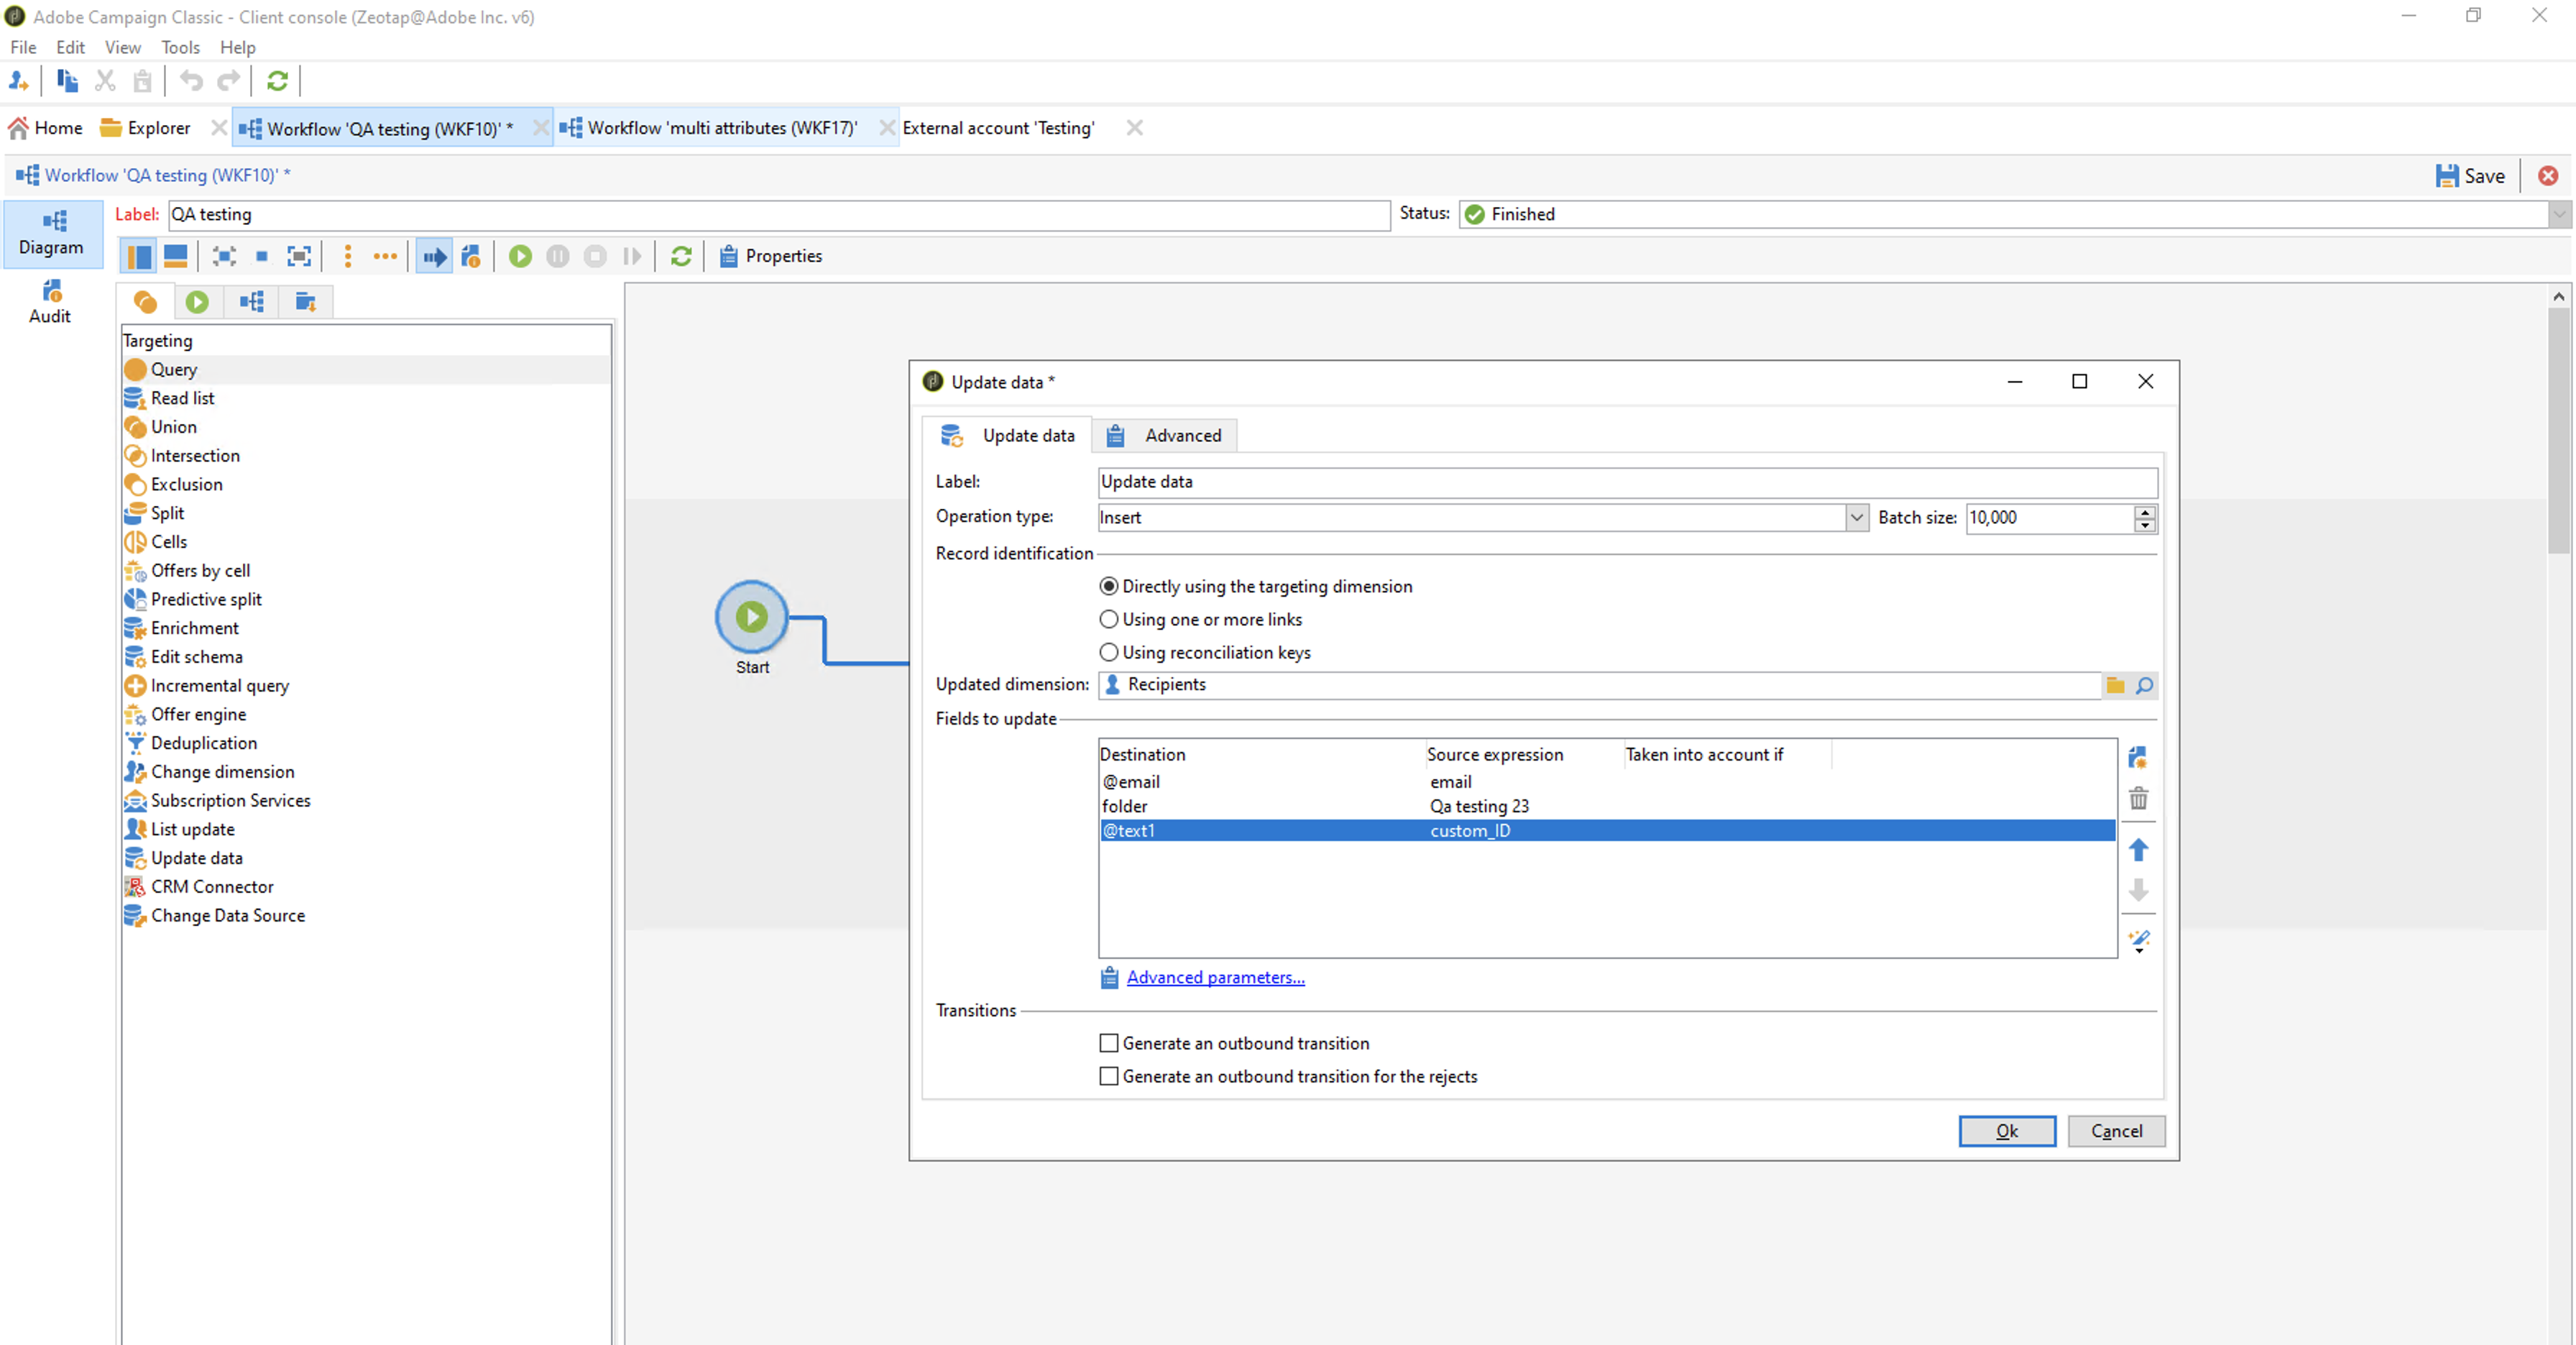The height and width of the screenshot is (1345, 2576).
Task: Click the refresh icon in workflow toolbar
Action: click(681, 256)
